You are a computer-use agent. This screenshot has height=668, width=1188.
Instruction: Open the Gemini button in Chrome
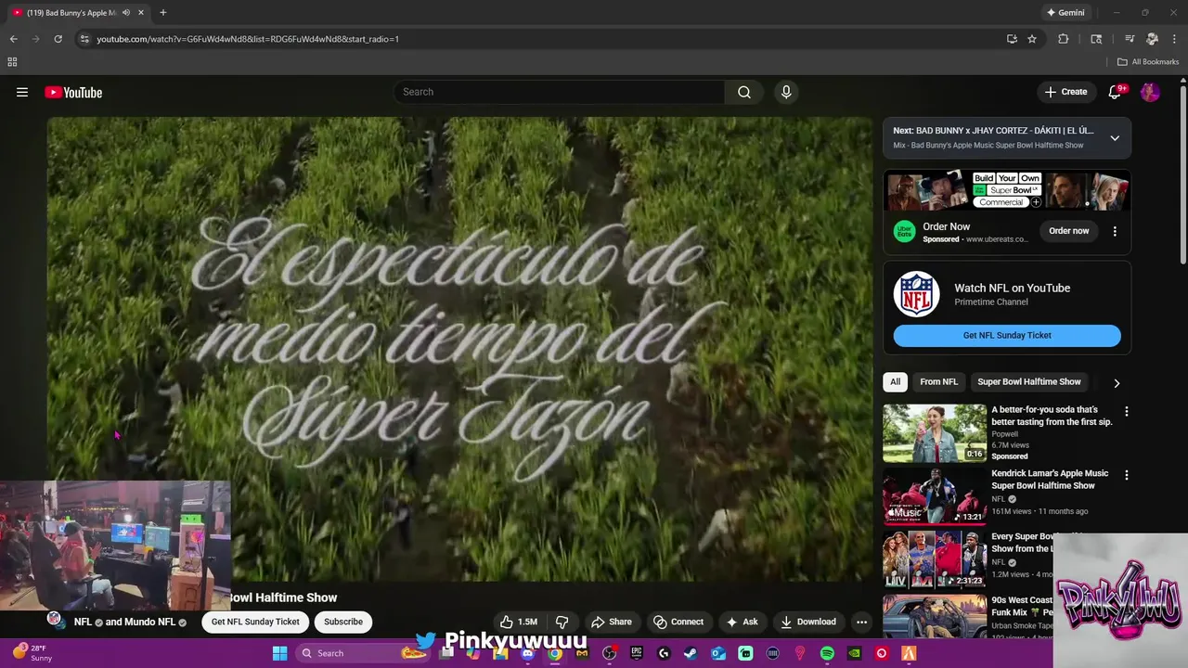pos(1065,13)
